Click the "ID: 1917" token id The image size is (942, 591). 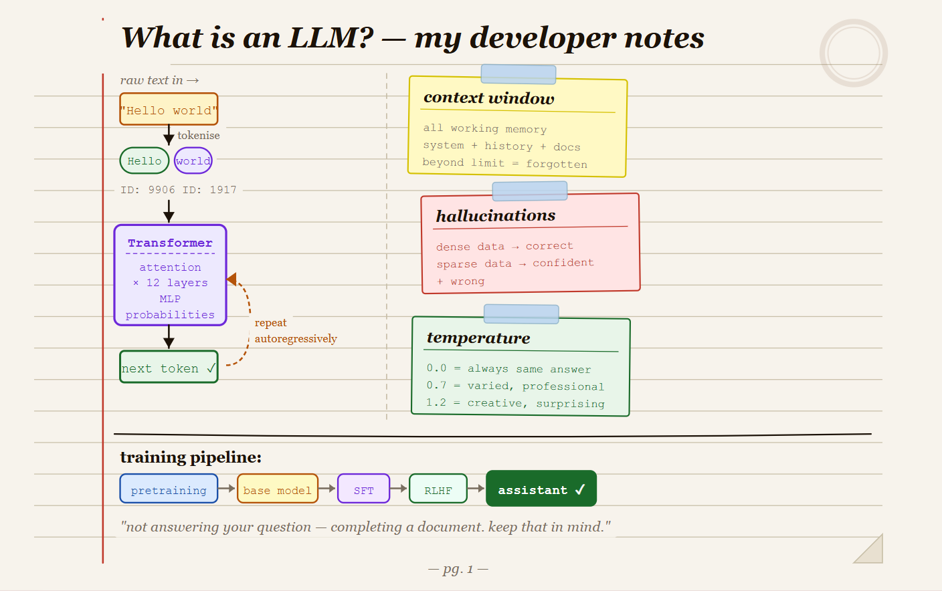[x=209, y=190]
